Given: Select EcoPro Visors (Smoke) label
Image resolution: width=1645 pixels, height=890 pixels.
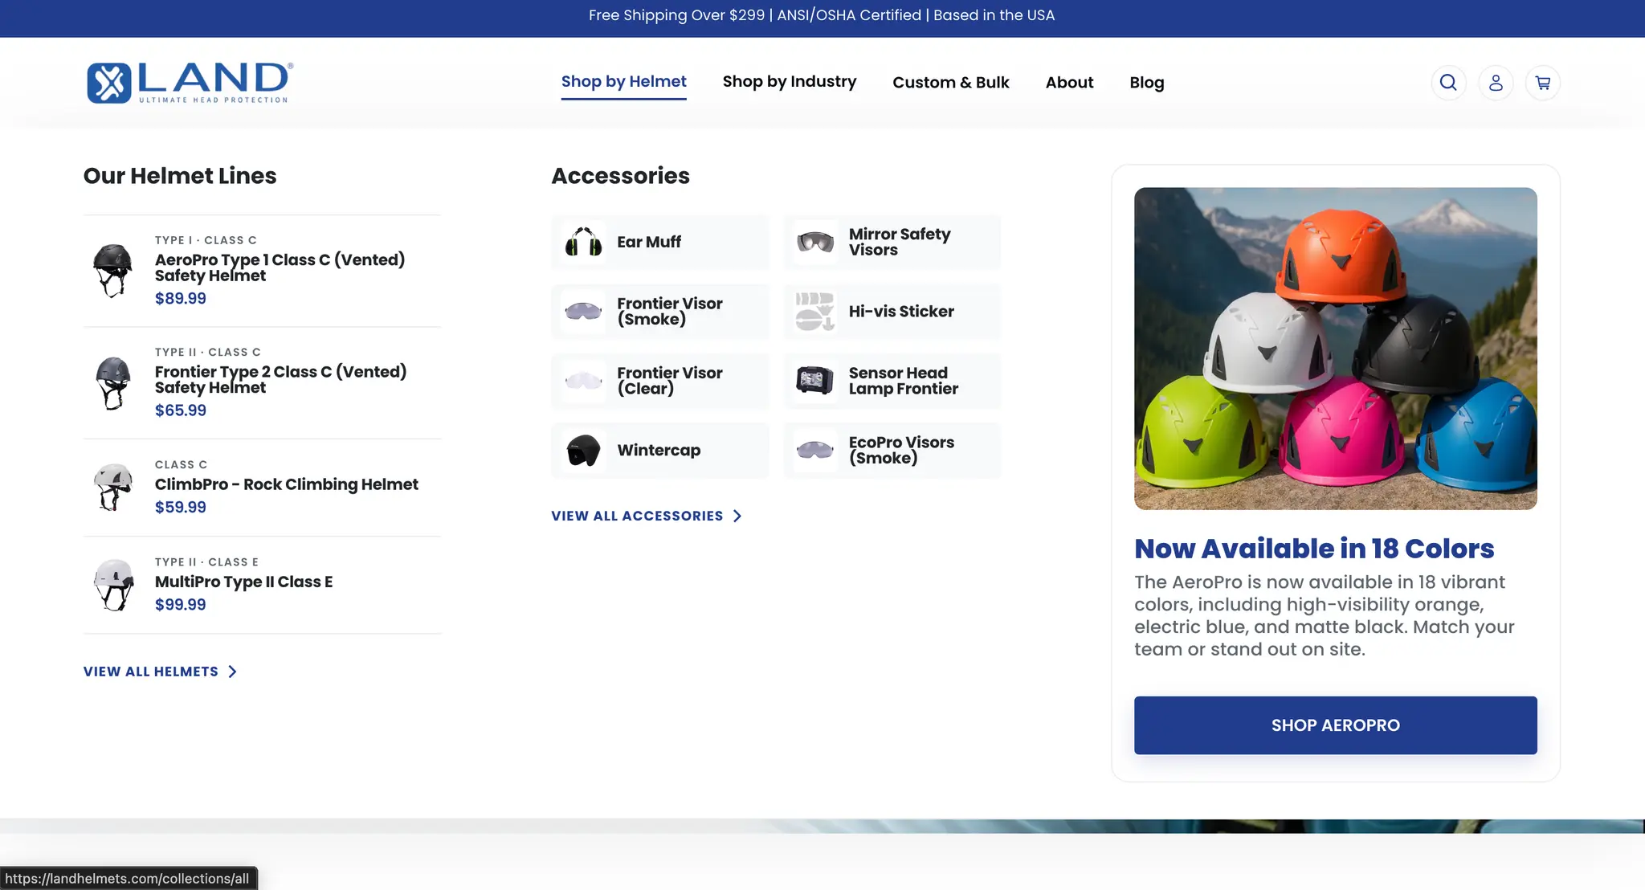Looking at the screenshot, I should pos(901,451).
